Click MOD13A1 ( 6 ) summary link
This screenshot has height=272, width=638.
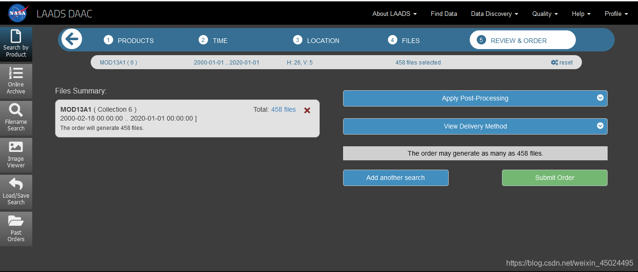[118, 62]
